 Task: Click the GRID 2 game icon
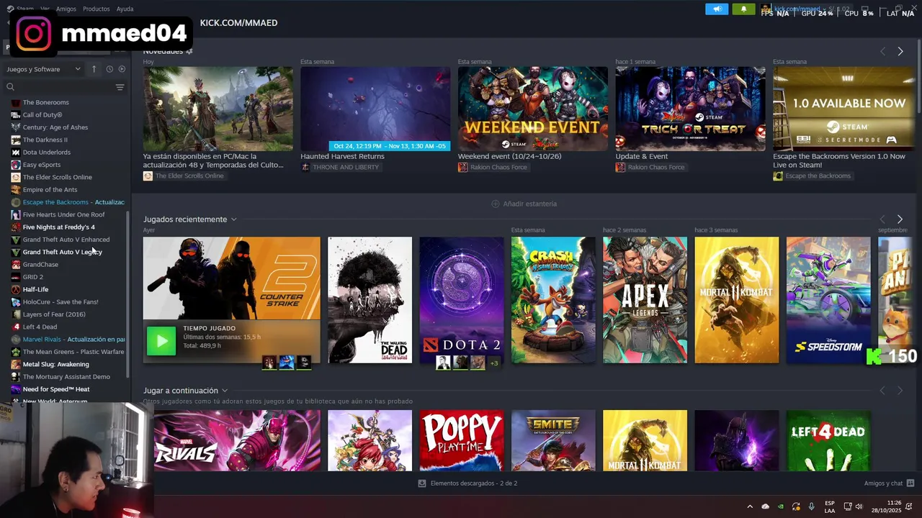16,277
